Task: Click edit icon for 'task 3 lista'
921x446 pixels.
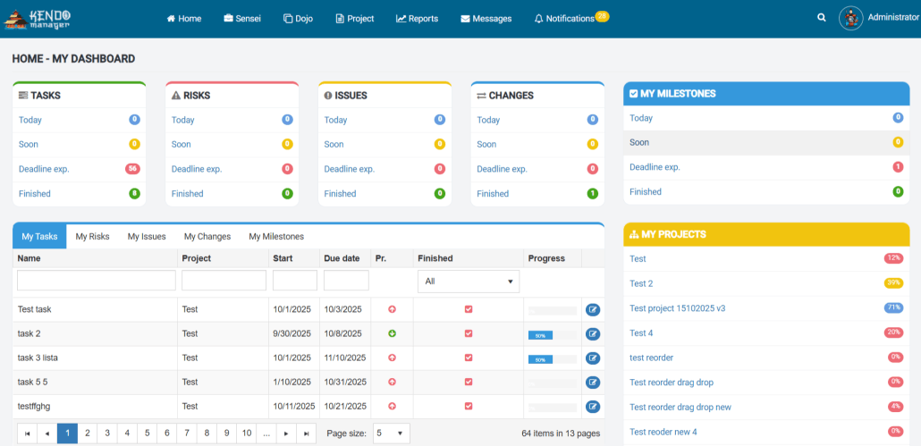Action: point(593,358)
